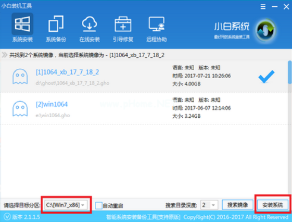Viewport: 292px width, 222px height.
Task: Select the [2]win1064 image title
Action: pos(52,104)
